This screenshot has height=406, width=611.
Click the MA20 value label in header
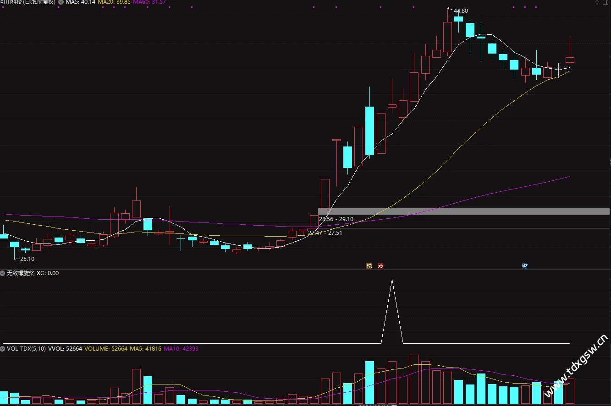point(114,2)
